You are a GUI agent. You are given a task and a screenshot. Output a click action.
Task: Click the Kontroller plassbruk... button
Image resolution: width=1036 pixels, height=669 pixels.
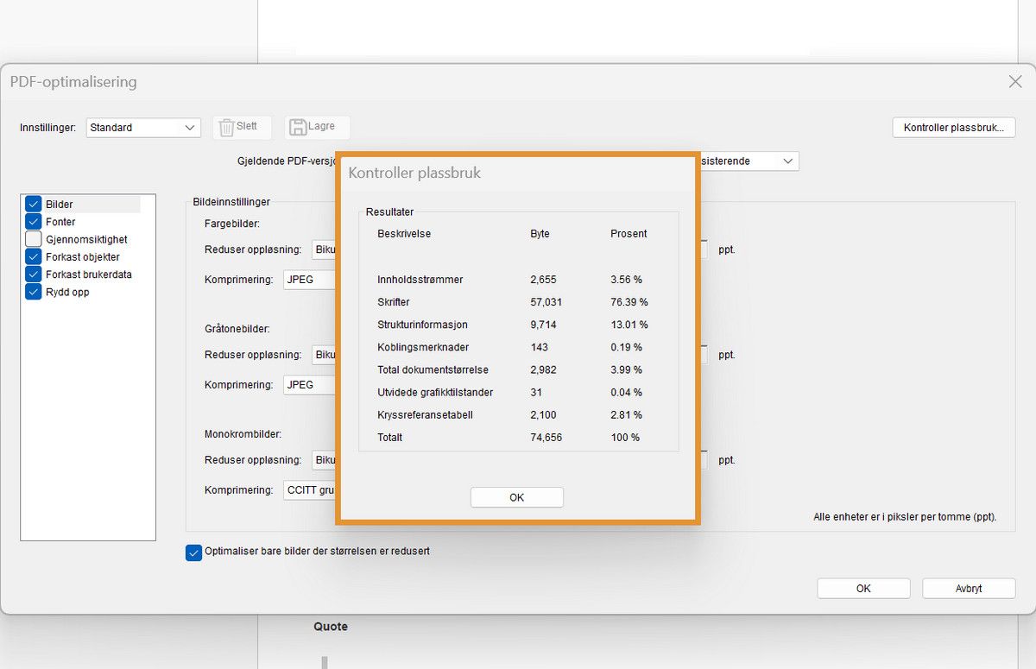pos(953,128)
